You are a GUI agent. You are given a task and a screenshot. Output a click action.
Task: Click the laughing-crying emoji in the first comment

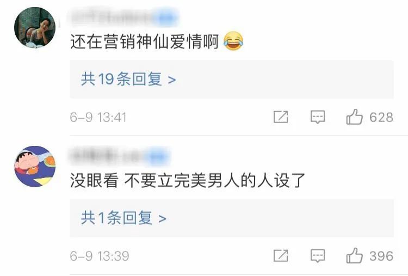coord(233,41)
